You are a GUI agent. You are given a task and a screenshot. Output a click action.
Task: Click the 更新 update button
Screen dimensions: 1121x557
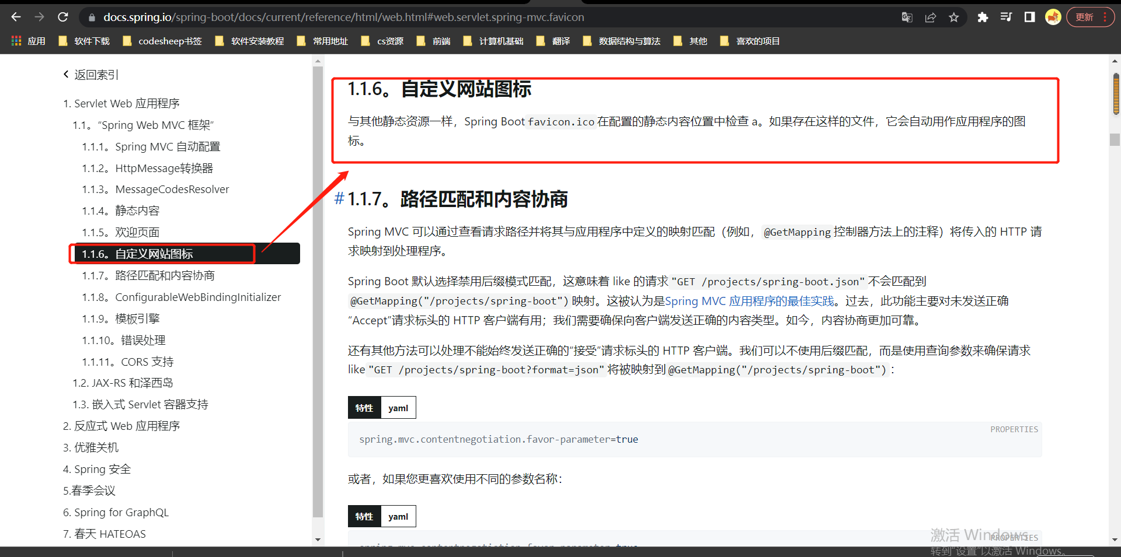point(1091,17)
